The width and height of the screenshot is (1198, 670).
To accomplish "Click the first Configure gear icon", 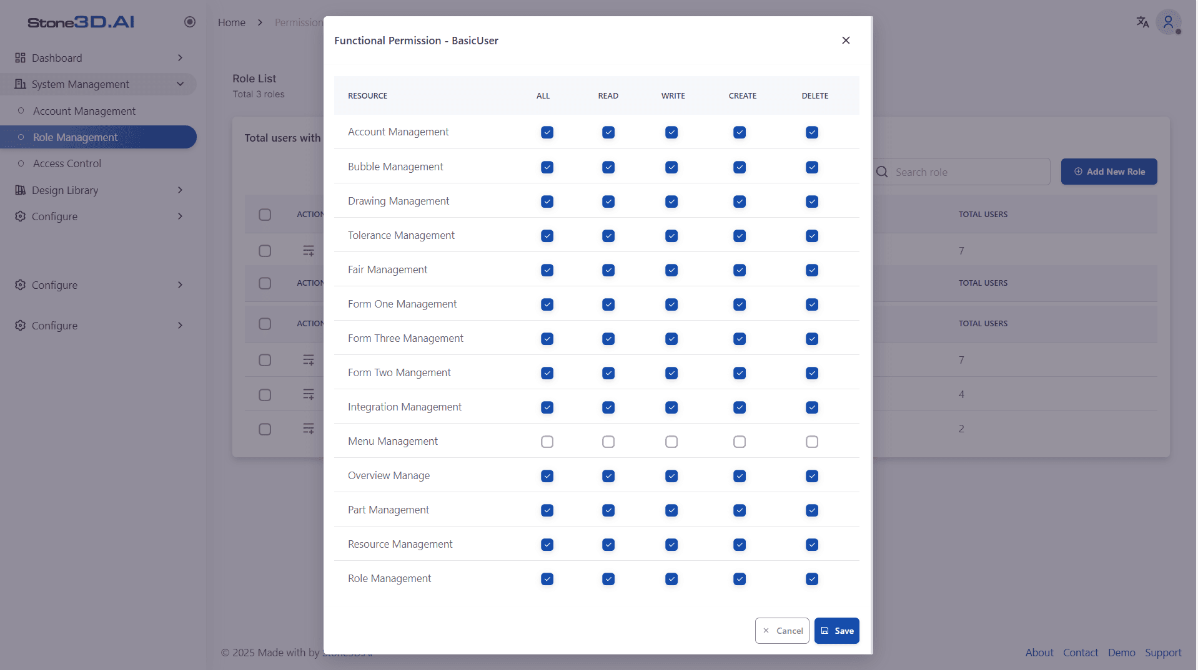I will click(20, 216).
